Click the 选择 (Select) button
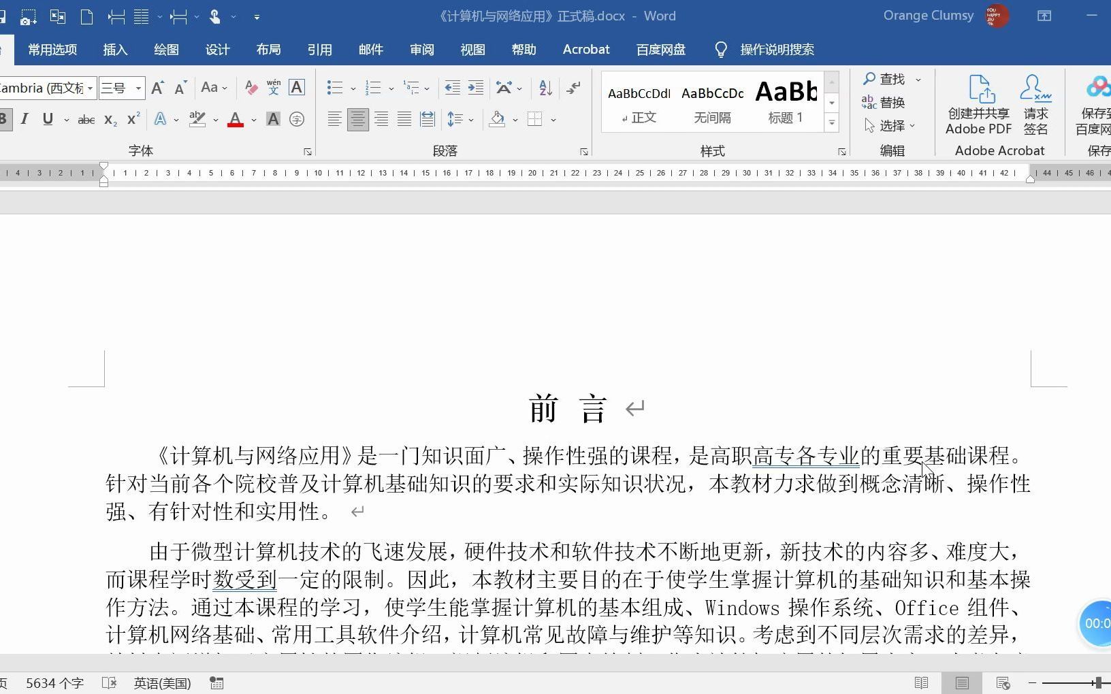Image resolution: width=1111 pixels, height=694 pixels. tap(892, 125)
